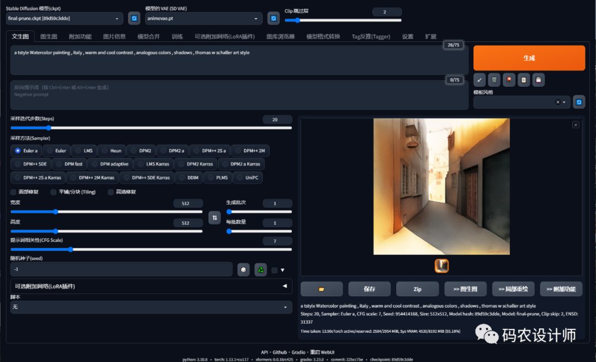Select the DPM++ 2M Karras sampler

tap(92, 178)
